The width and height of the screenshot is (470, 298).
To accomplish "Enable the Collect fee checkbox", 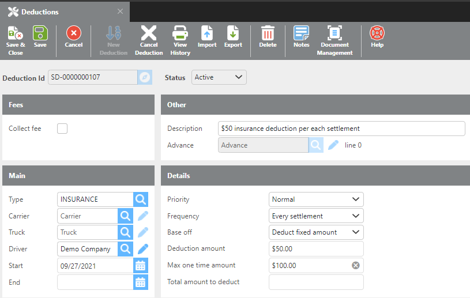I will (x=62, y=129).
